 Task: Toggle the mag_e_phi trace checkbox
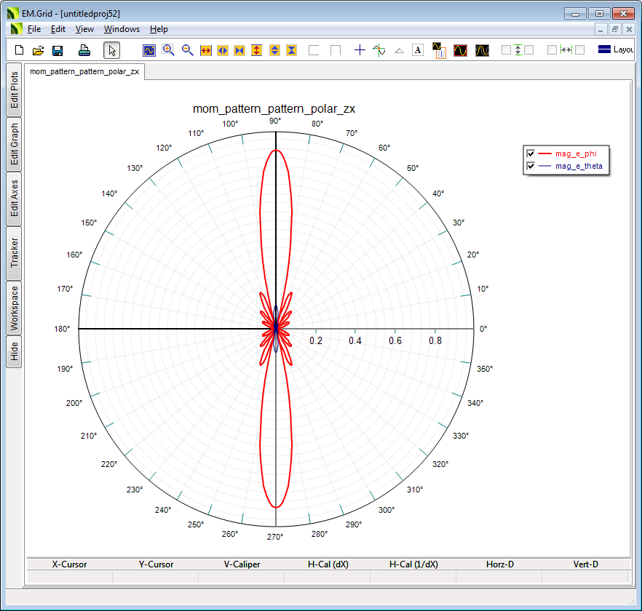pyautogui.click(x=531, y=153)
